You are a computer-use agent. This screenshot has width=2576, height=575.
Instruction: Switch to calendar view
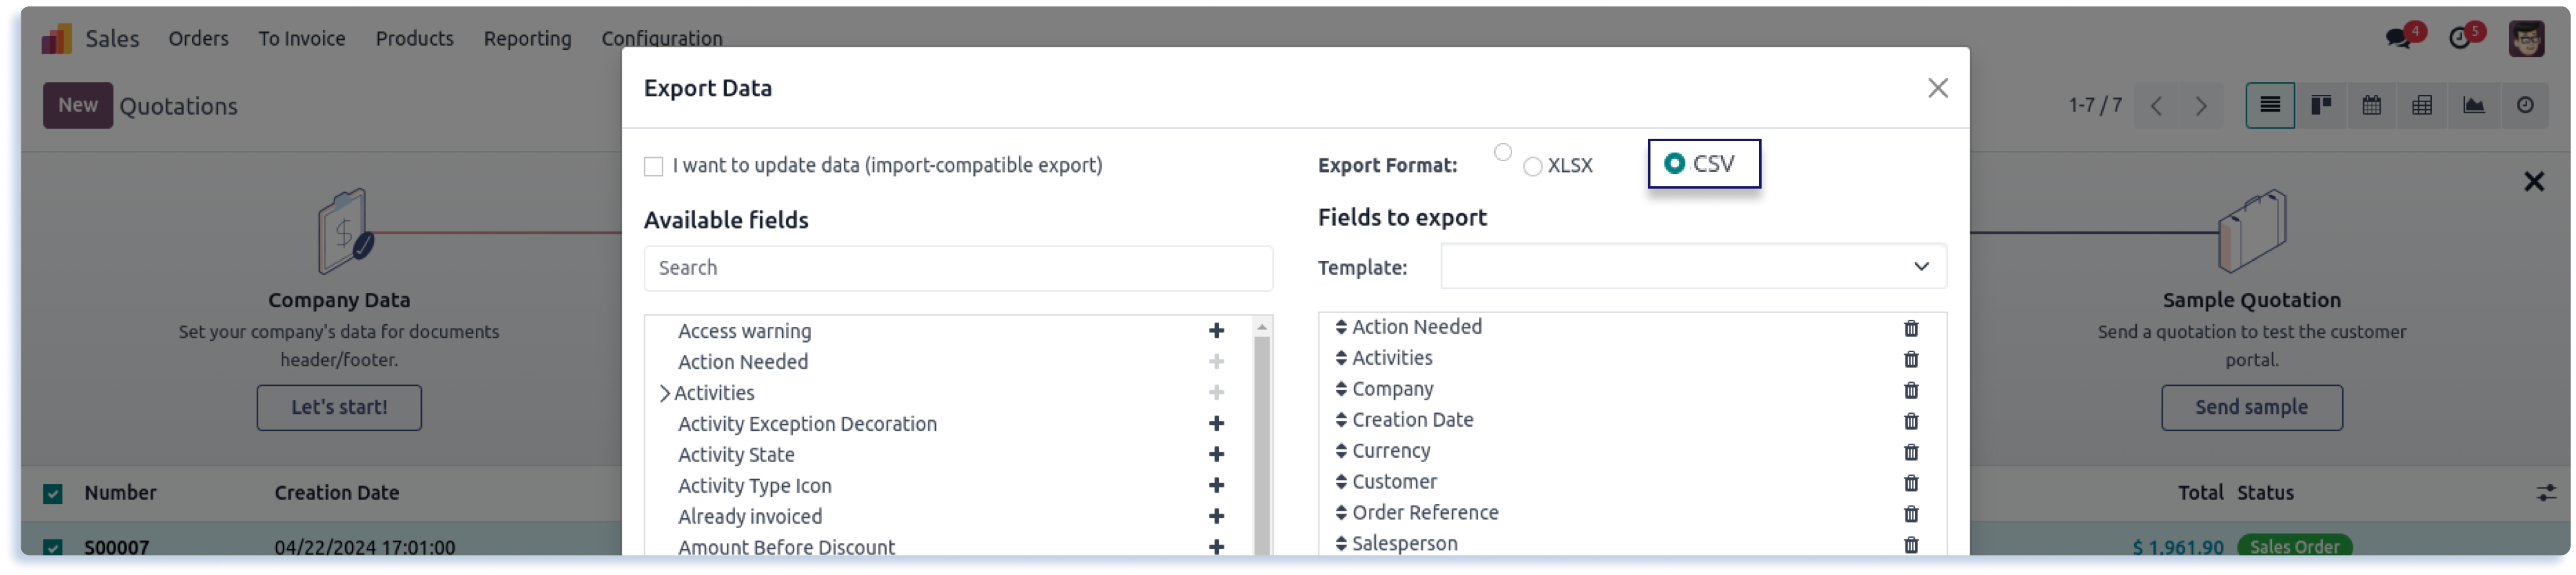click(2371, 105)
